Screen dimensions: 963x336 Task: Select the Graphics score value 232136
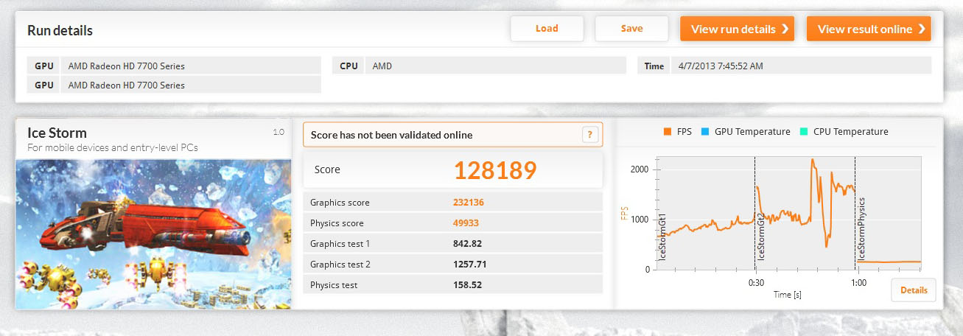(x=469, y=203)
